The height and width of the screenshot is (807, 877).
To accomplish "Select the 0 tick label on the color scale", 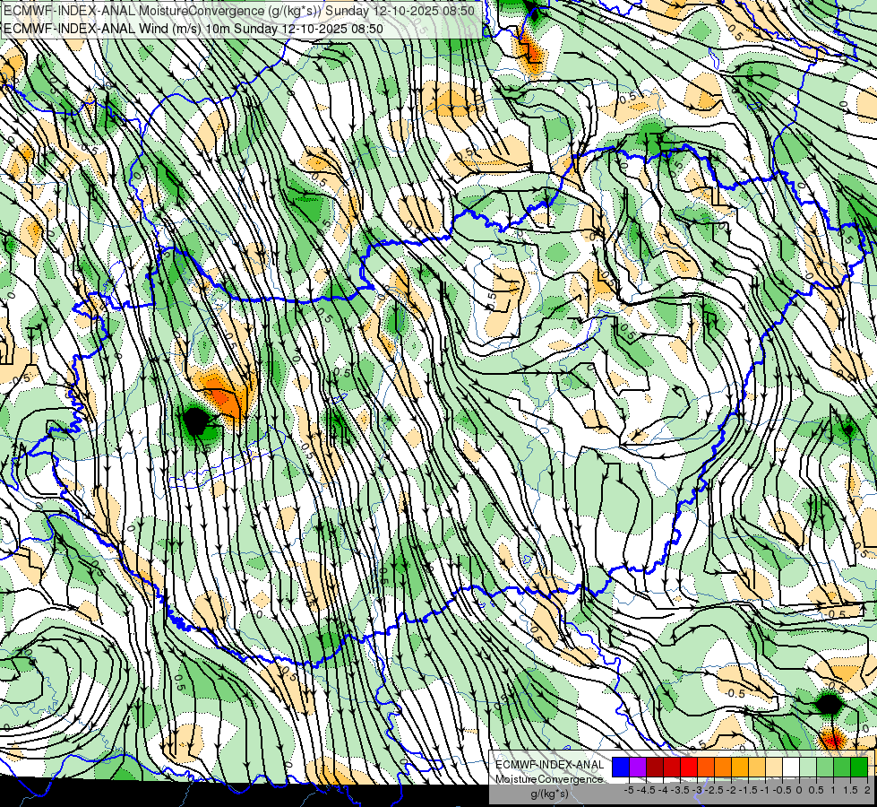I will pyautogui.click(x=799, y=790).
